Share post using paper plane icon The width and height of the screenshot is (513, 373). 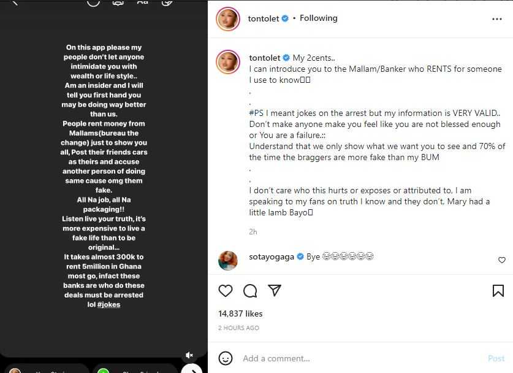coord(275,290)
